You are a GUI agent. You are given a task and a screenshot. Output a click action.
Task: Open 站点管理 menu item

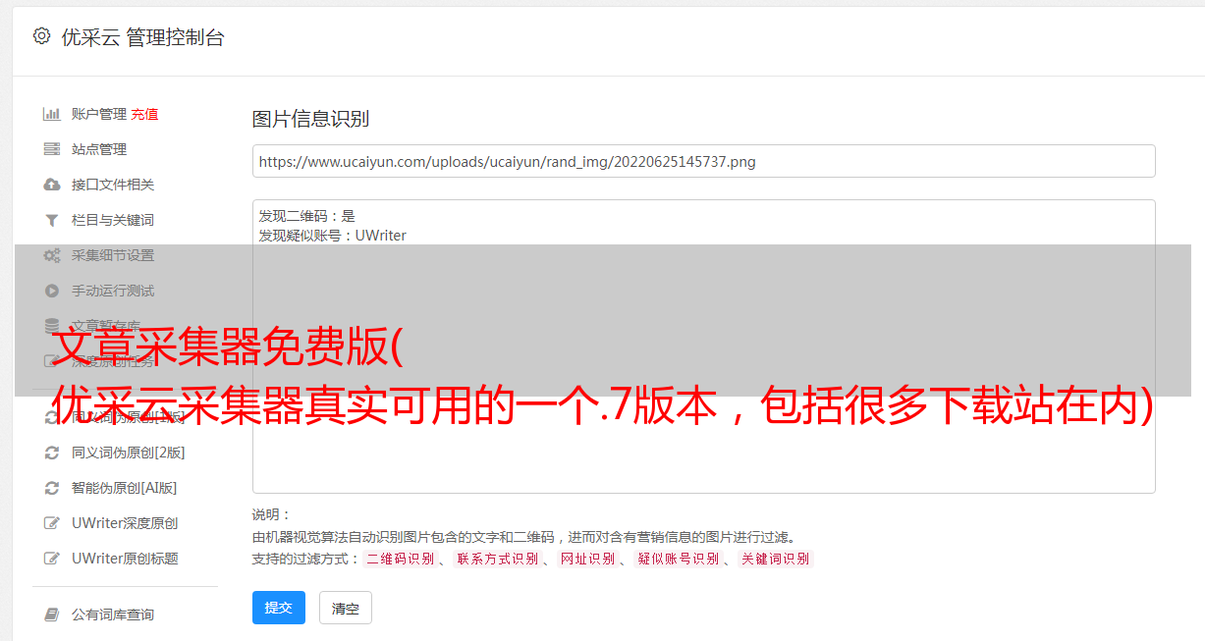(99, 149)
